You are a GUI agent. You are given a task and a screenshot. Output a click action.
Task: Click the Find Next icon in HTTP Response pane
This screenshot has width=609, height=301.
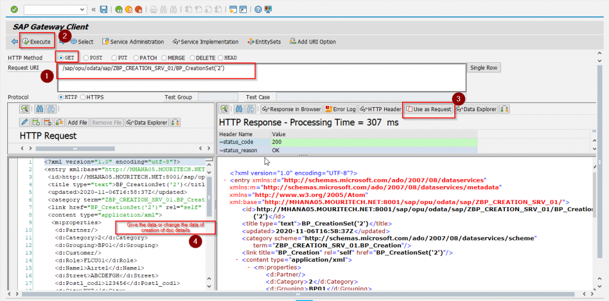252,109
